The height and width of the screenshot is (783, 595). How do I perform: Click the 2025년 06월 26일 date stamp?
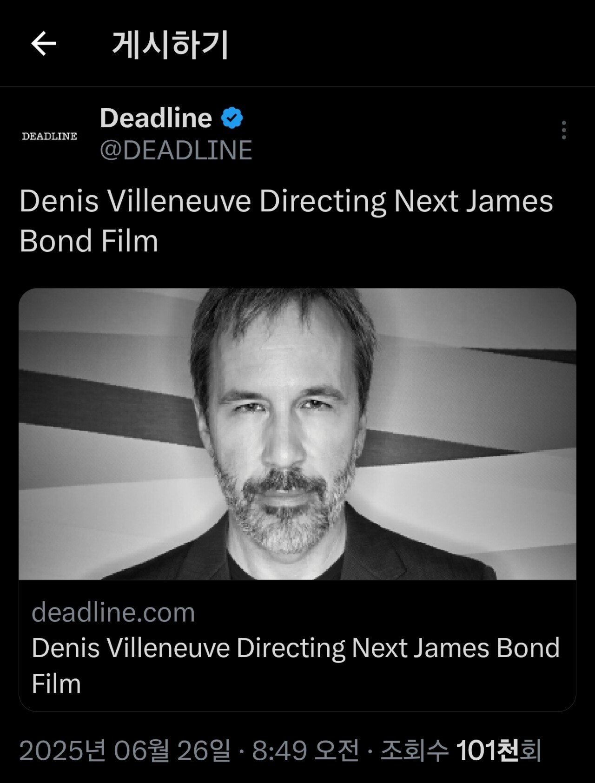click(x=125, y=750)
